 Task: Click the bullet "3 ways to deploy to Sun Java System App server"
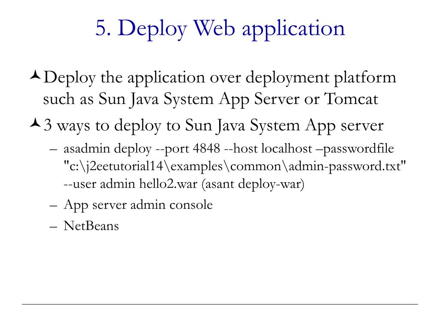pos(213,126)
